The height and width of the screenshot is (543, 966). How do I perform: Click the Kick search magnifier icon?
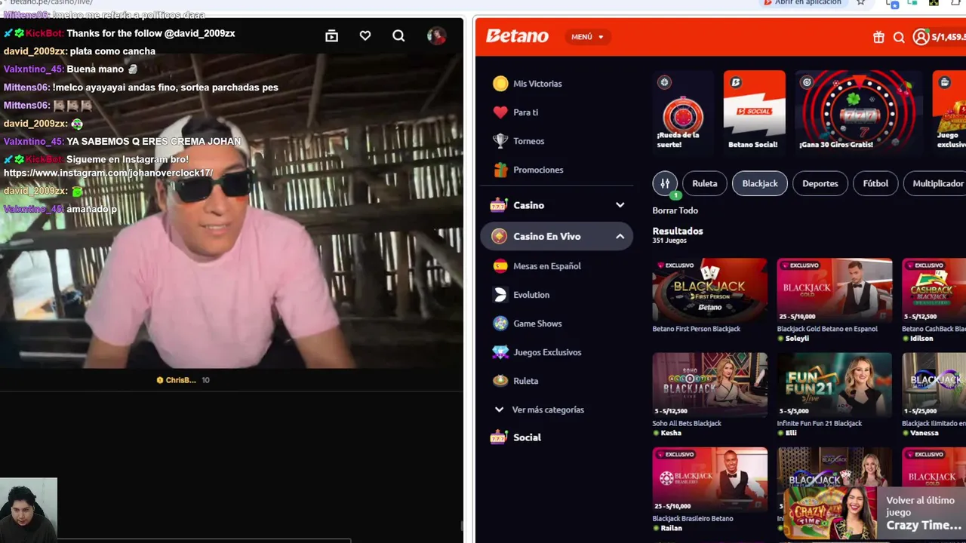tap(398, 35)
